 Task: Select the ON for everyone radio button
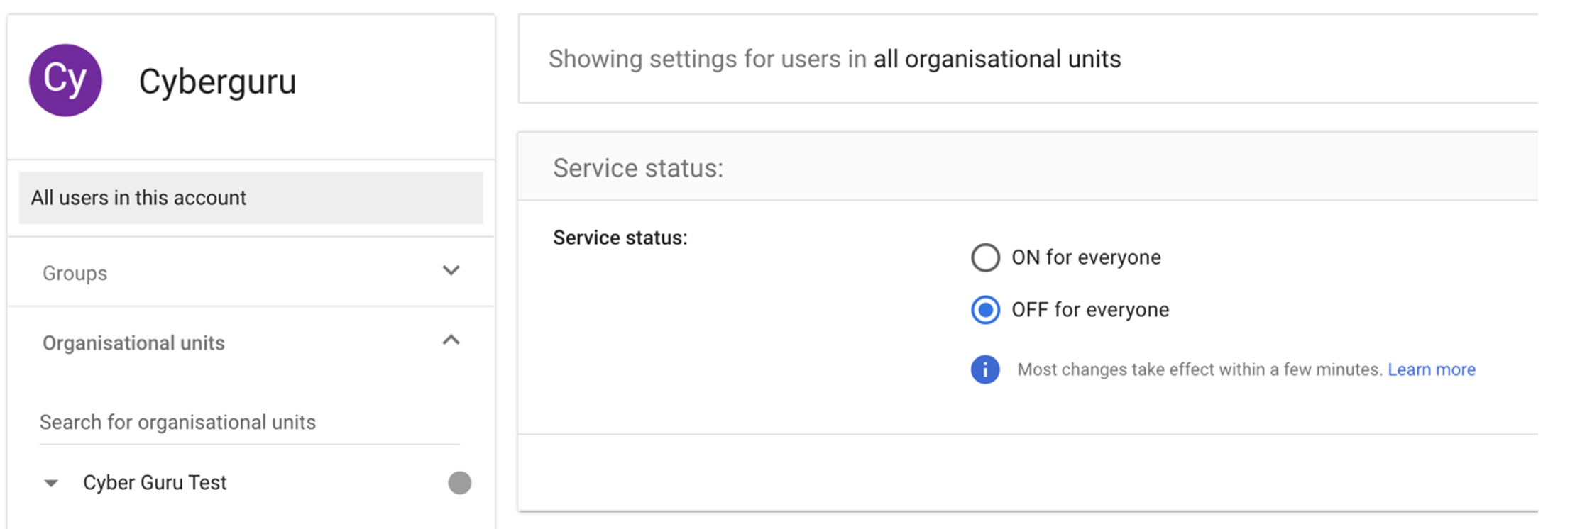tap(985, 257)
